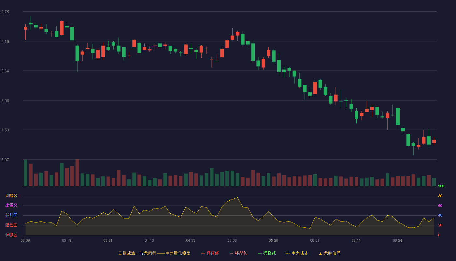Select the 05-20 date label
The image size is (456, 261).
(x=273, y=240)
